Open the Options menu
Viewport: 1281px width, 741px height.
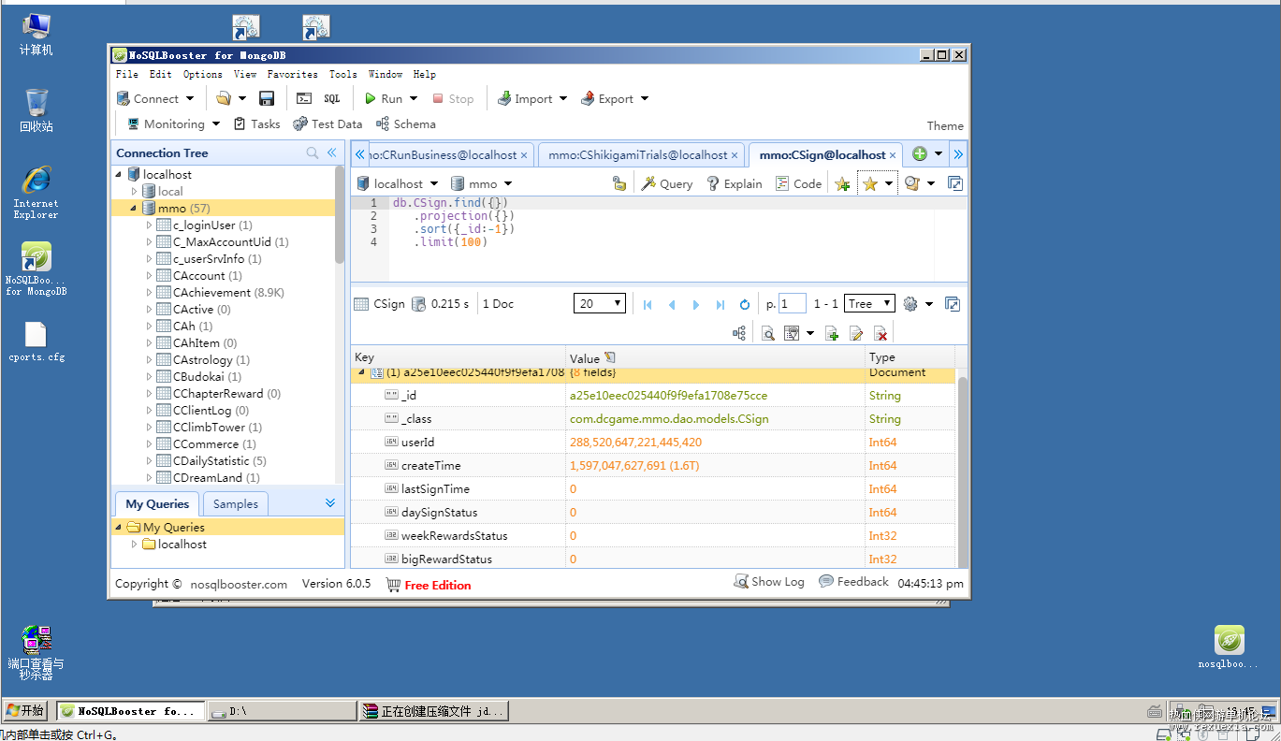coord(202,74)
